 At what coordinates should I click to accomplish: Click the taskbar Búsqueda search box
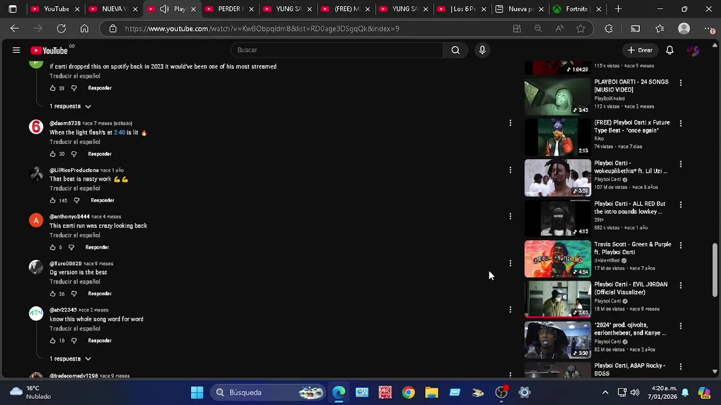point(268,393)
